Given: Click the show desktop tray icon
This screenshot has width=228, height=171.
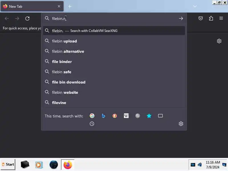Looking at the screenshot, I should pos(224,165).
